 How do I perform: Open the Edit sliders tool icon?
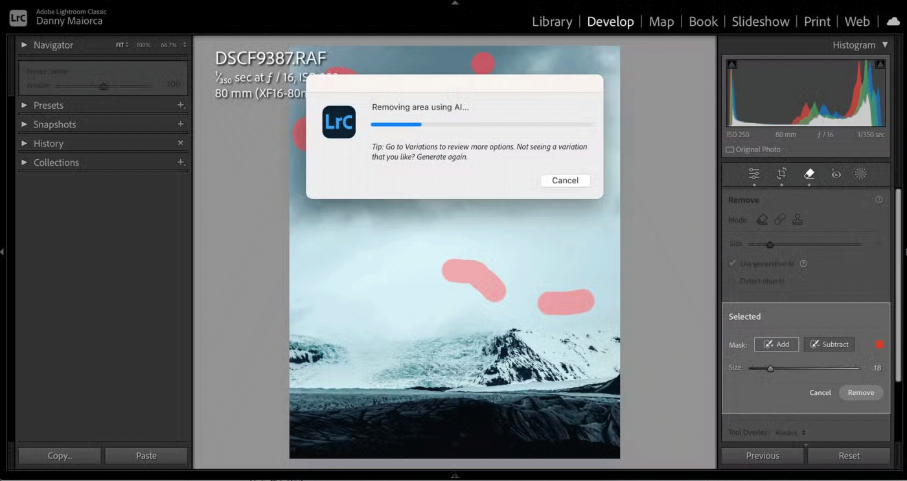[754, 174]
